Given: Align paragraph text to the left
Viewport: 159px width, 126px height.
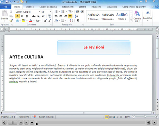Looking at the screenshot, I should click(x=56, y=16).
